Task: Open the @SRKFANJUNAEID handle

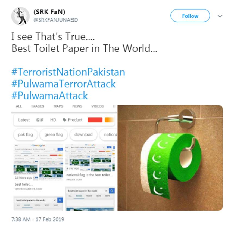Action: point(56,20)
